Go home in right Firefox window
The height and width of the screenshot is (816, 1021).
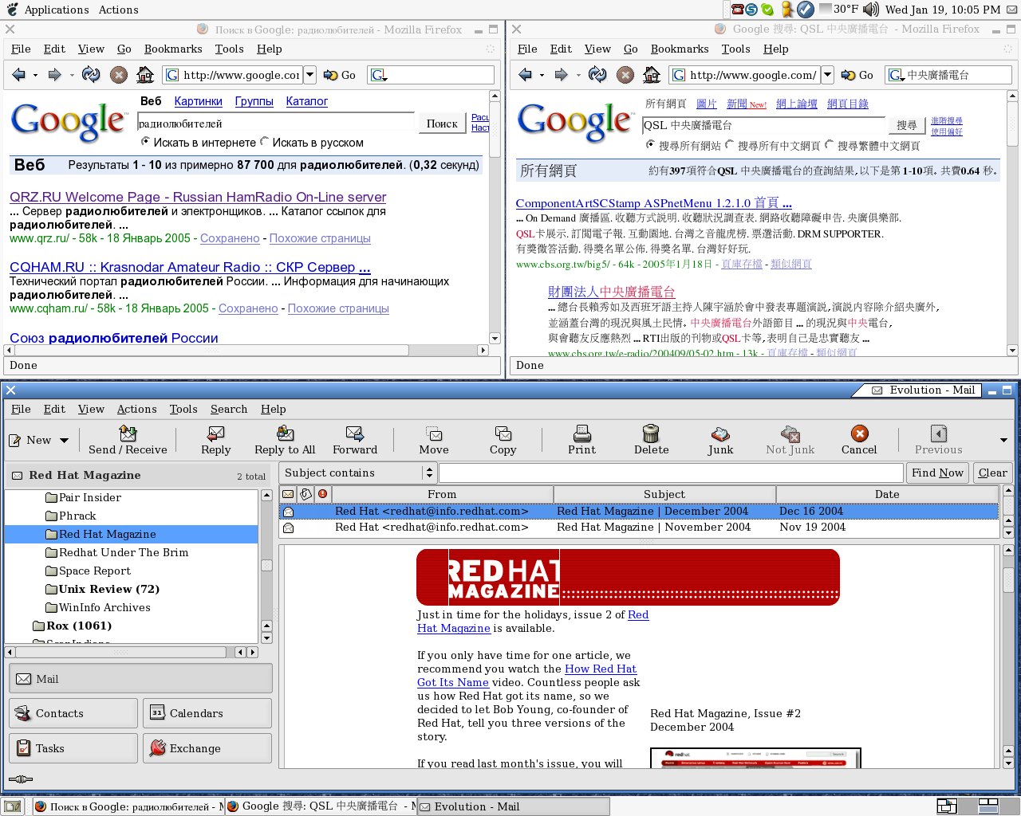pos(652,75)
